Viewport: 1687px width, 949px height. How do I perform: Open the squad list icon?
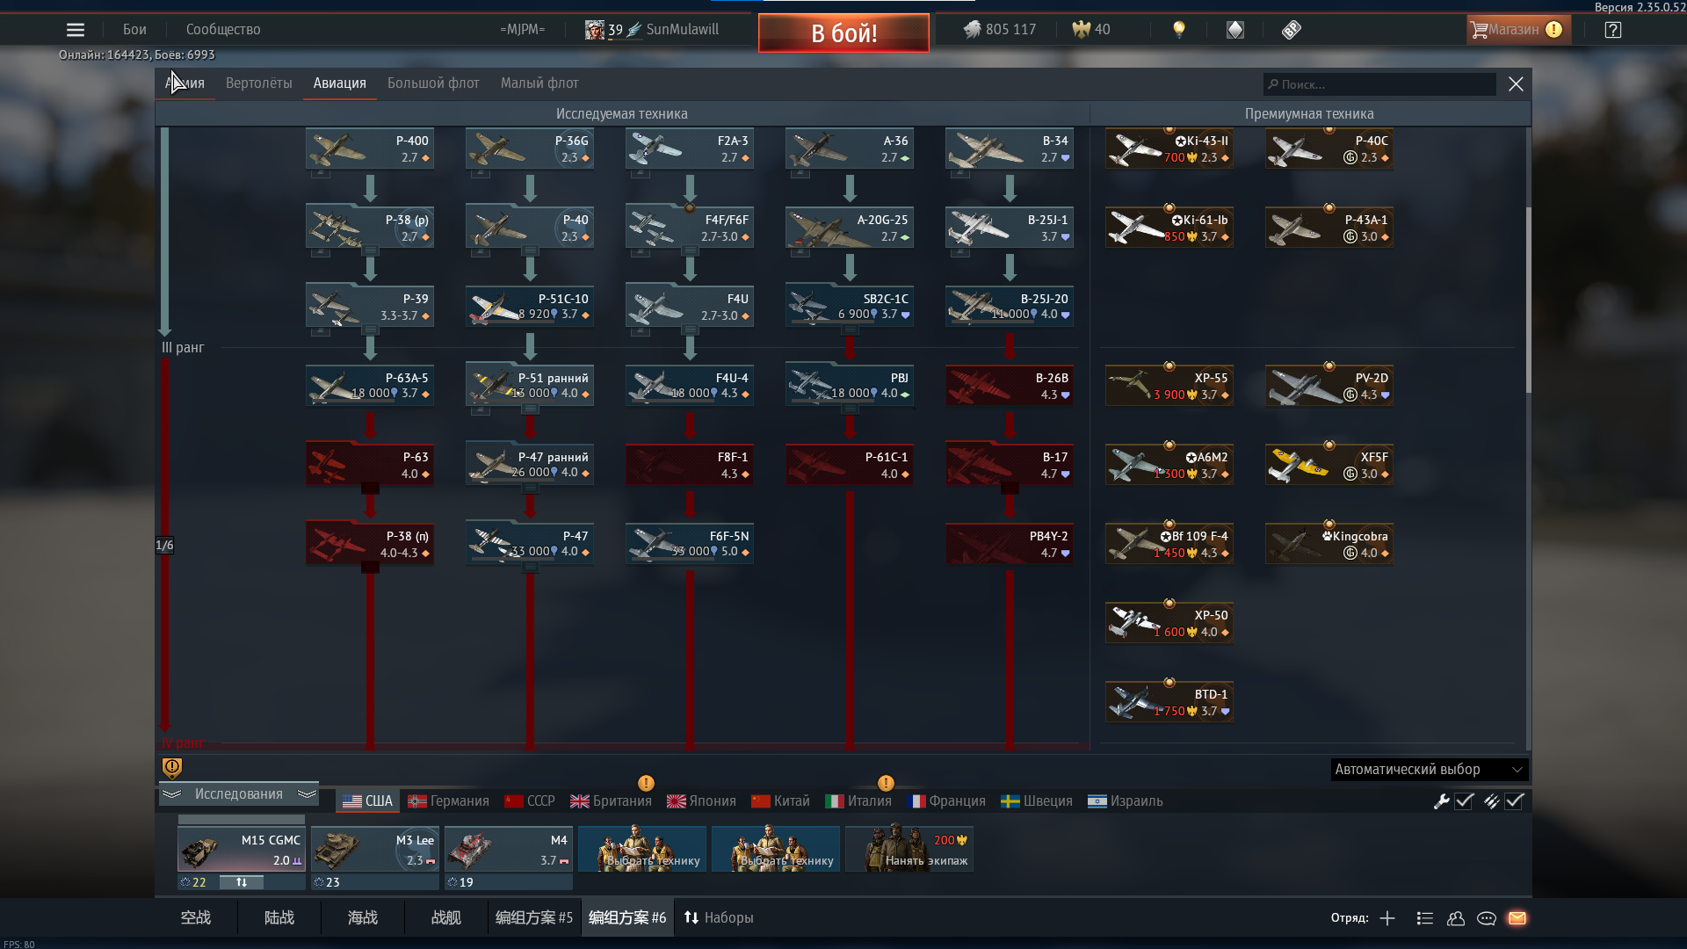[1425, 918]
